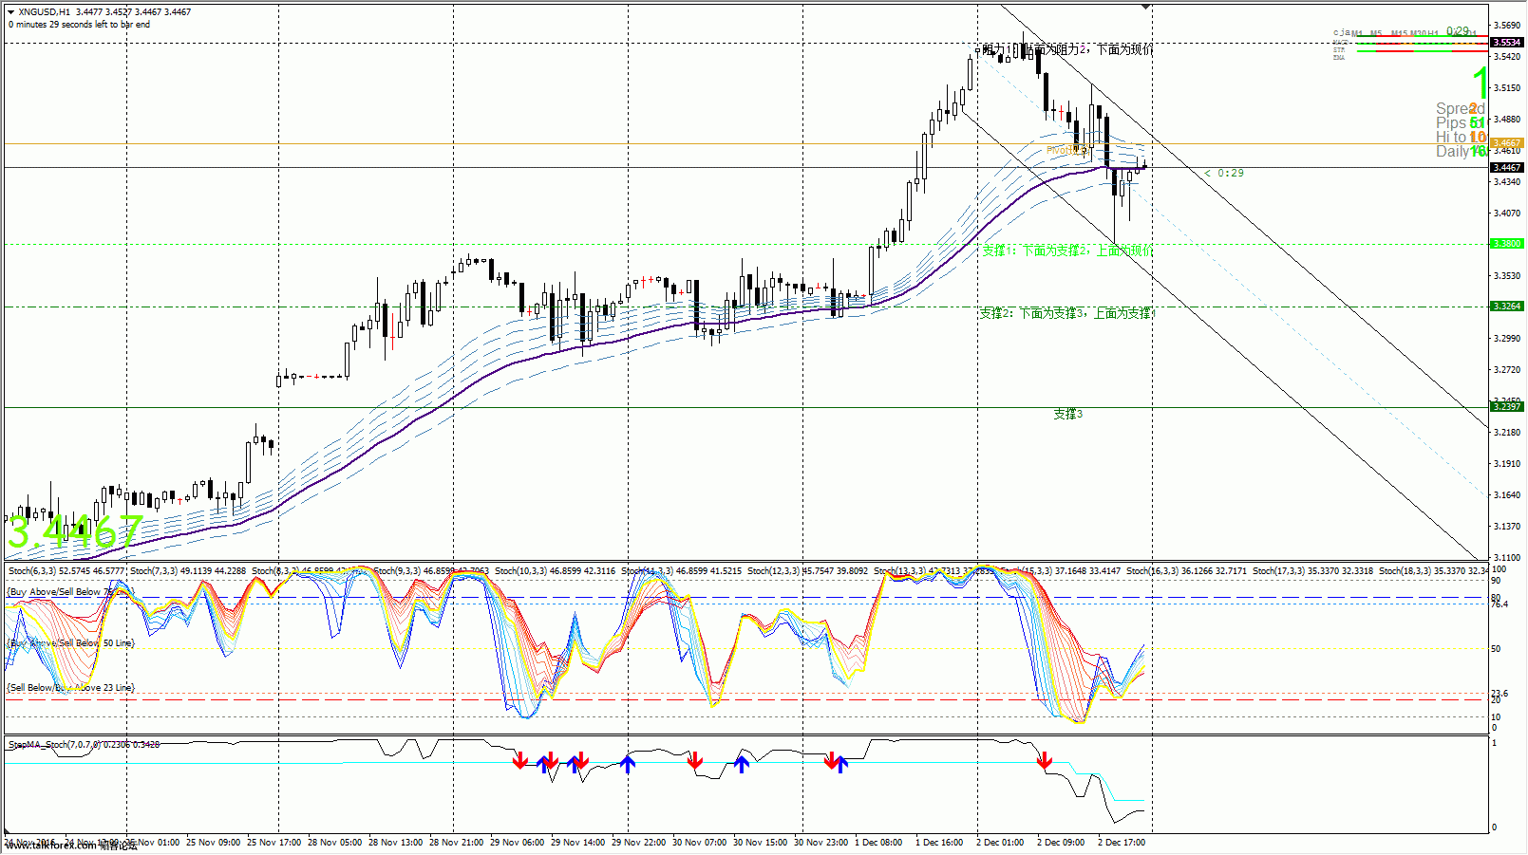The height and width of the screenshot is (855, 1528).
Task: Click the chart shift triangle marker at top
Action: point(1146,7)
